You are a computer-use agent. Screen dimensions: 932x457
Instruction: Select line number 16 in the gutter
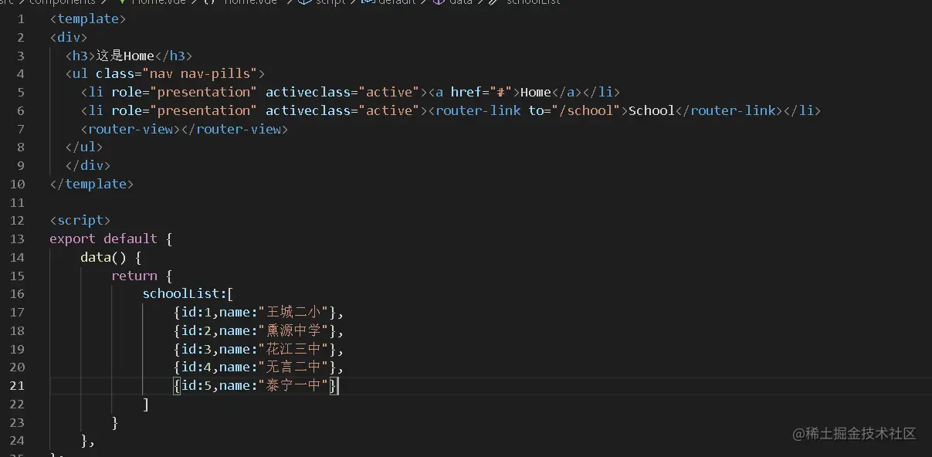(x=17, y=293)
